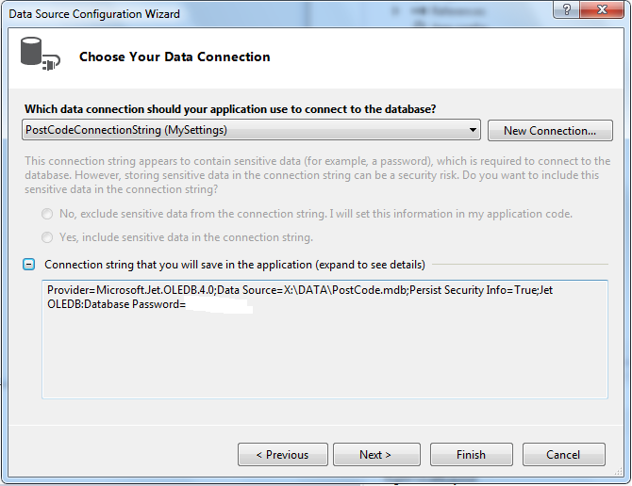632x486 pixels.
Task: Click the window resize grip corner
Action: point(619,472)
